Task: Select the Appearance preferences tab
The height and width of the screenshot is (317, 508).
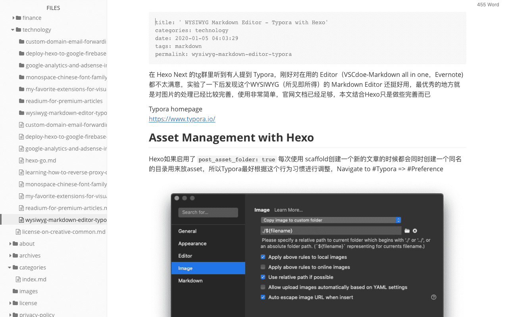Action: pyautogui.click(x=192, y=243)
